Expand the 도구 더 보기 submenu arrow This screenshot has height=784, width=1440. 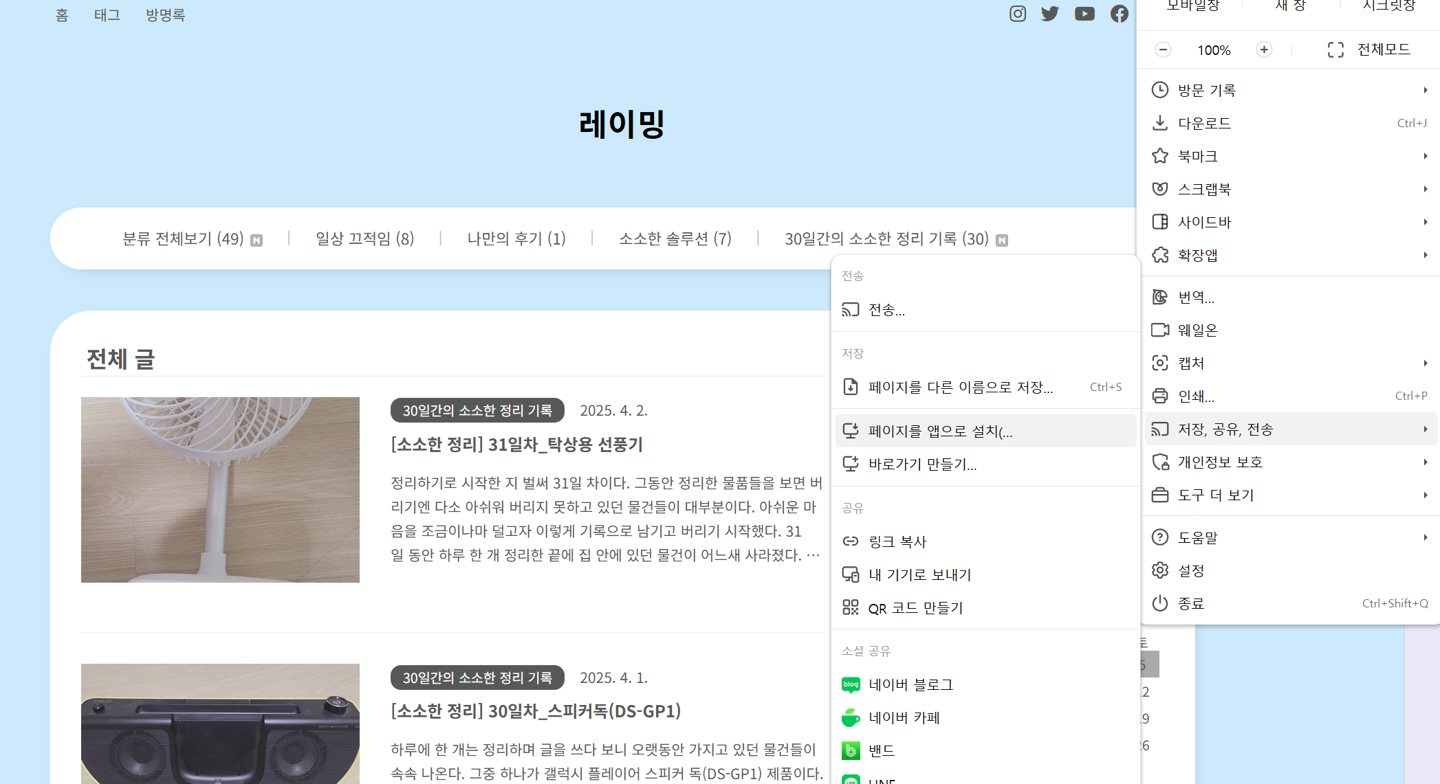click(x=1426, y=495)
